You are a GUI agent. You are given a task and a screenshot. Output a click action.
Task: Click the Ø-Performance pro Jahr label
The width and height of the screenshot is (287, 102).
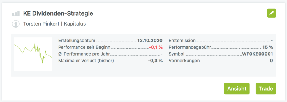pyautogui.click(x=84, y=54)
